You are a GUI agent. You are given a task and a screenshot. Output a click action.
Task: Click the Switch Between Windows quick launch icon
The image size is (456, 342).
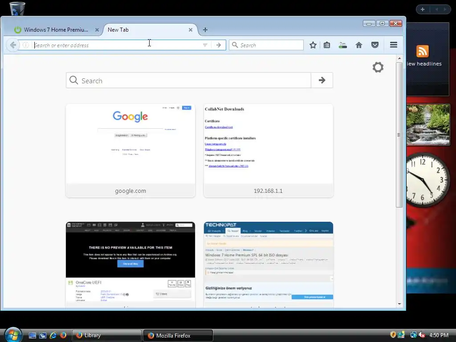(x=43, y=335)
